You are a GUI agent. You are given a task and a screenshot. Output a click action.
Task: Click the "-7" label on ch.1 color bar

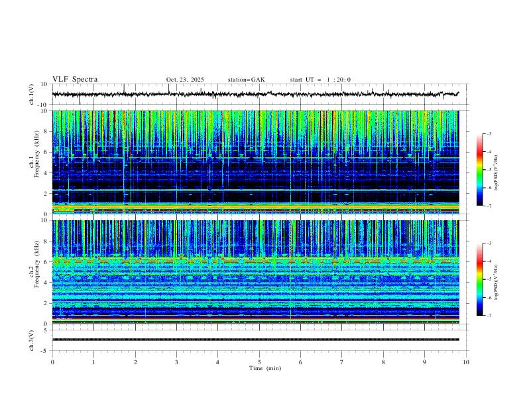click(x=489, y=206)
